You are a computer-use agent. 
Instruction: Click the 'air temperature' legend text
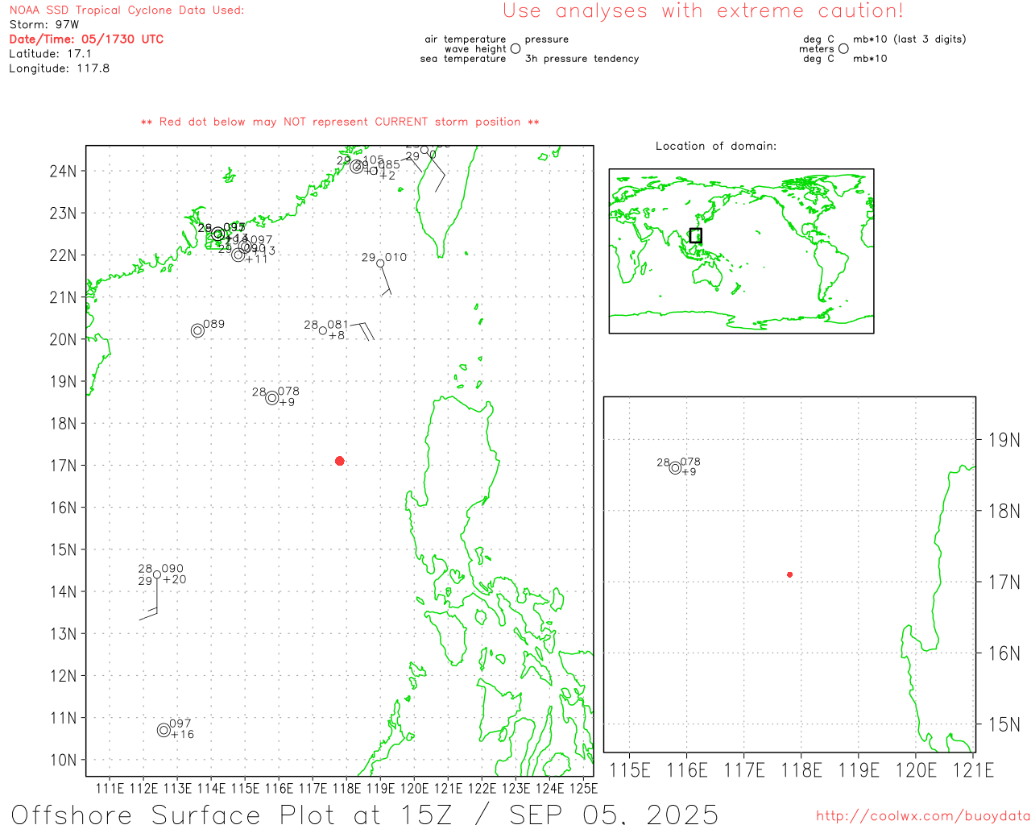click(x=466, y=39)
